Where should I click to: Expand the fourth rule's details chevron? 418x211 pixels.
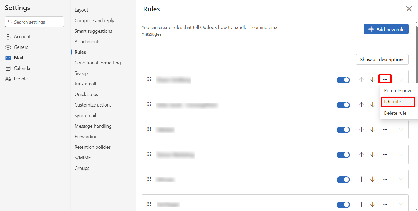401,155
